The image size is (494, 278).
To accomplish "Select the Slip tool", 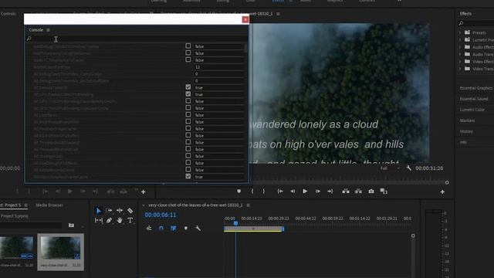I will [98, 220].
